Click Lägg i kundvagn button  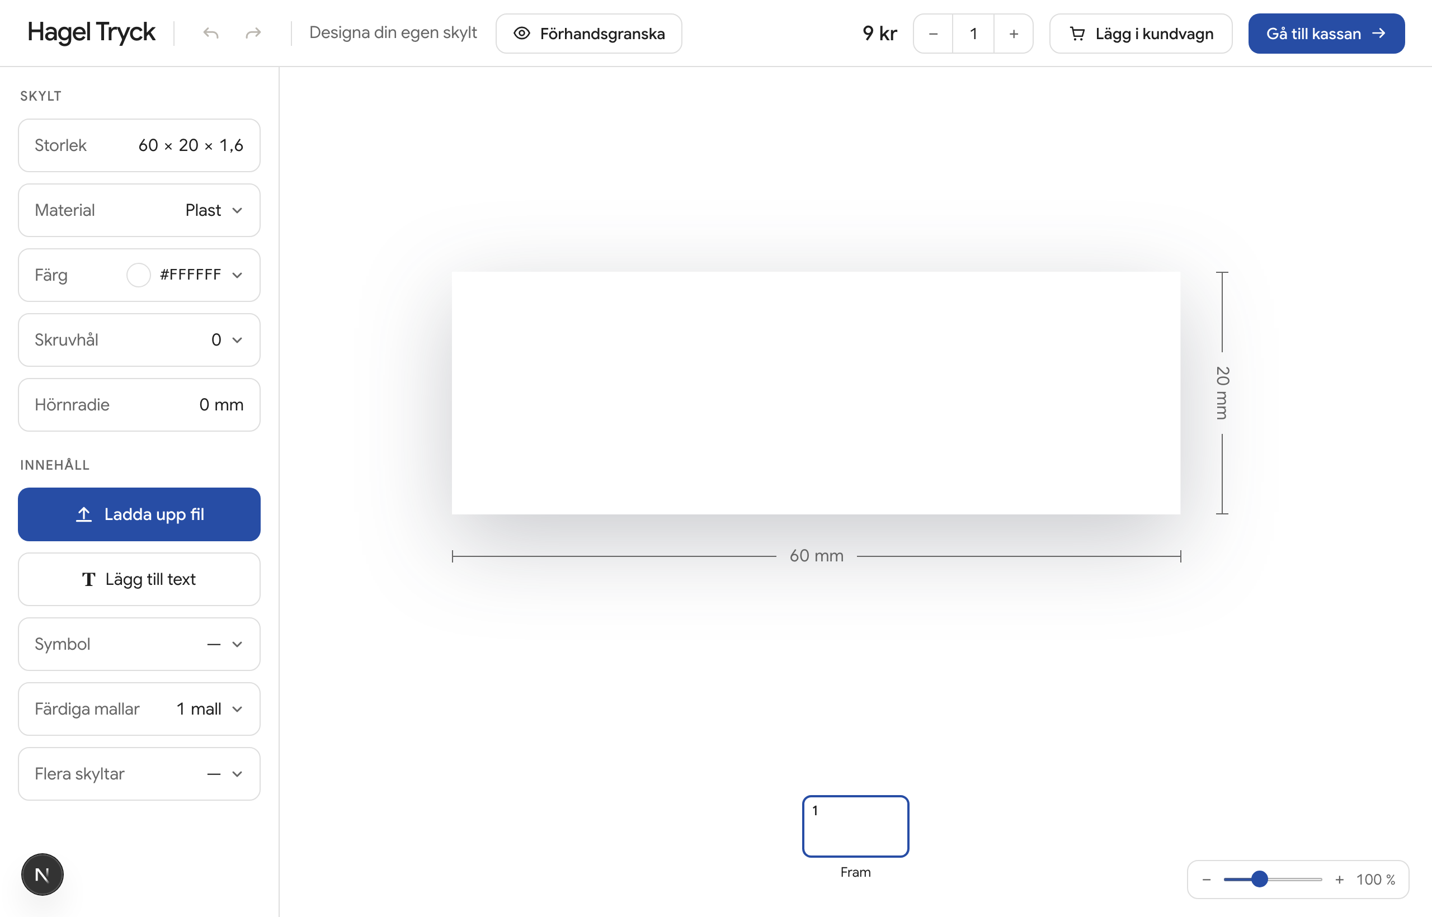(1141, 34)
